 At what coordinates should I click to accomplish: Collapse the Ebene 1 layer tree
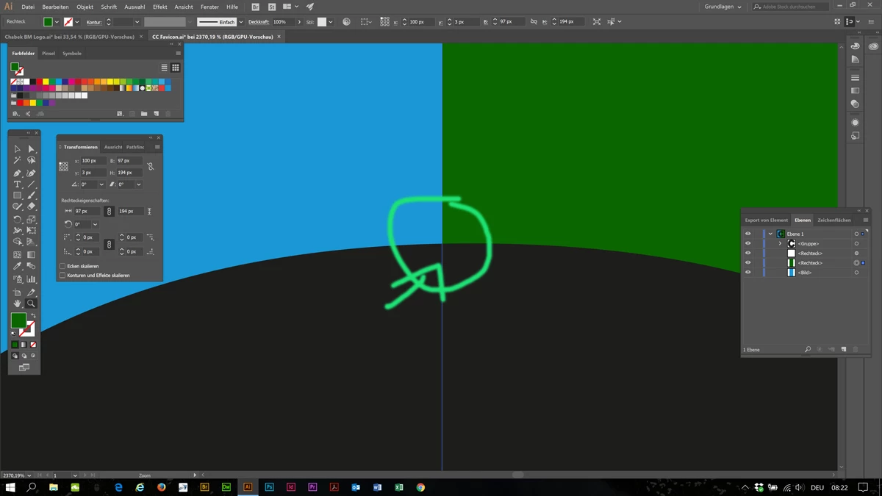tap(770, 234)
